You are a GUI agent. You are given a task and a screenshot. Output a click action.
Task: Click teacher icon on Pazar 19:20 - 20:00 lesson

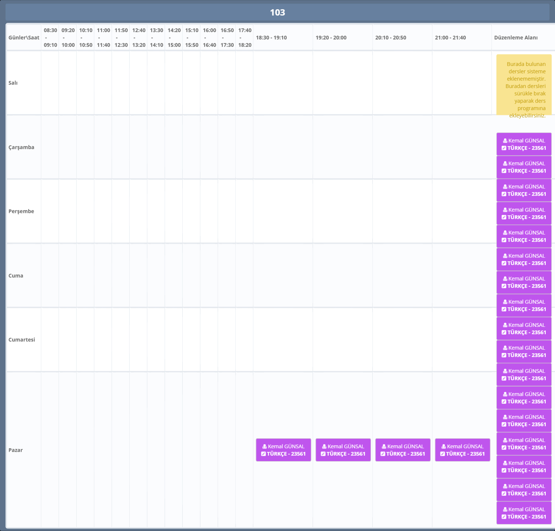coord(324,446)
